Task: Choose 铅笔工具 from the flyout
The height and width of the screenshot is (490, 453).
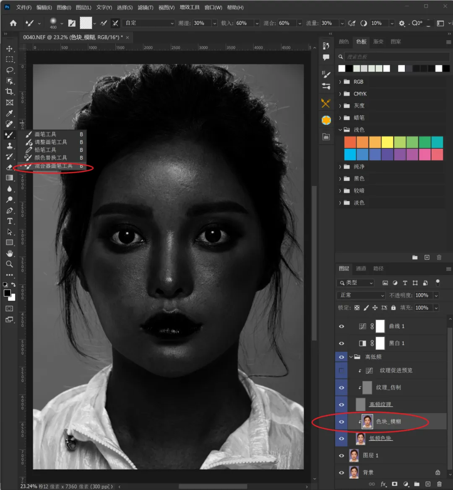Action: 45,150
